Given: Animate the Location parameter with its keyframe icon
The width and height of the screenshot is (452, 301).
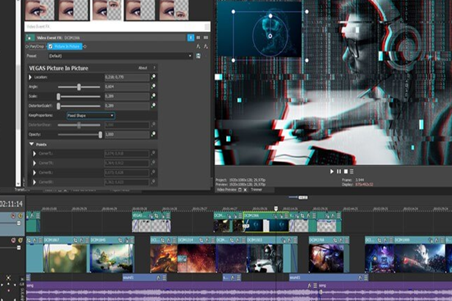Looking at the screenshot, I should coord(153,76).
